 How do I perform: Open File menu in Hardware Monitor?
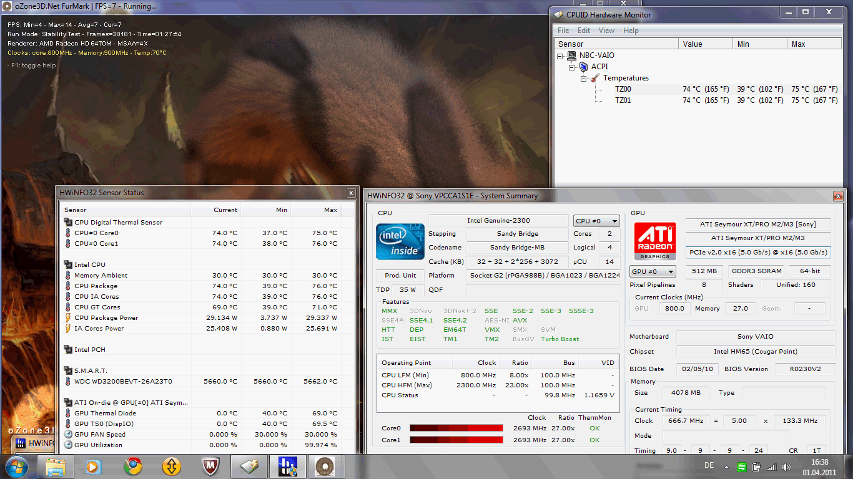coord(563,31)
